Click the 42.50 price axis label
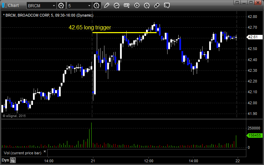Viewport: 264px width, 165px height. coord(253,49)
